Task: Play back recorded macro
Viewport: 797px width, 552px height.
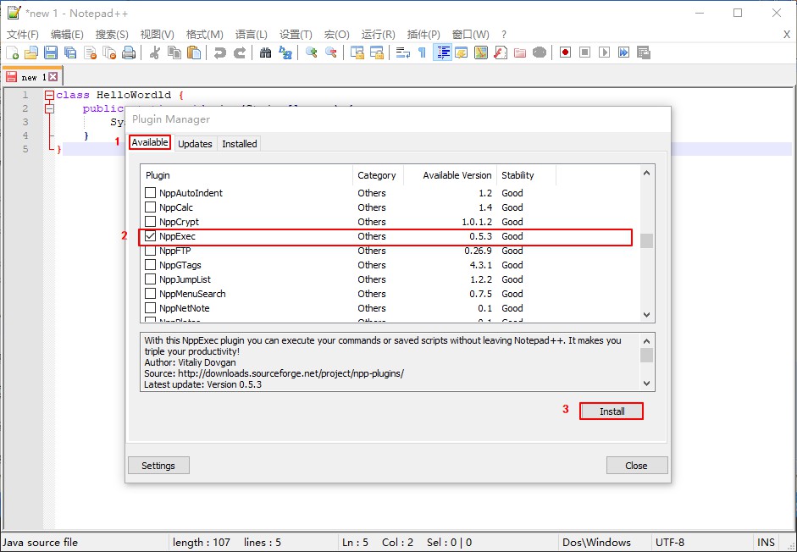Action: click(x=604, y=52)
